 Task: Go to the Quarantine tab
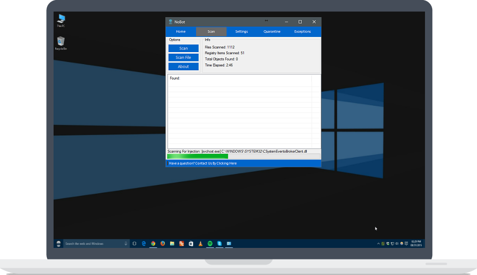click(x=272, y=32)
